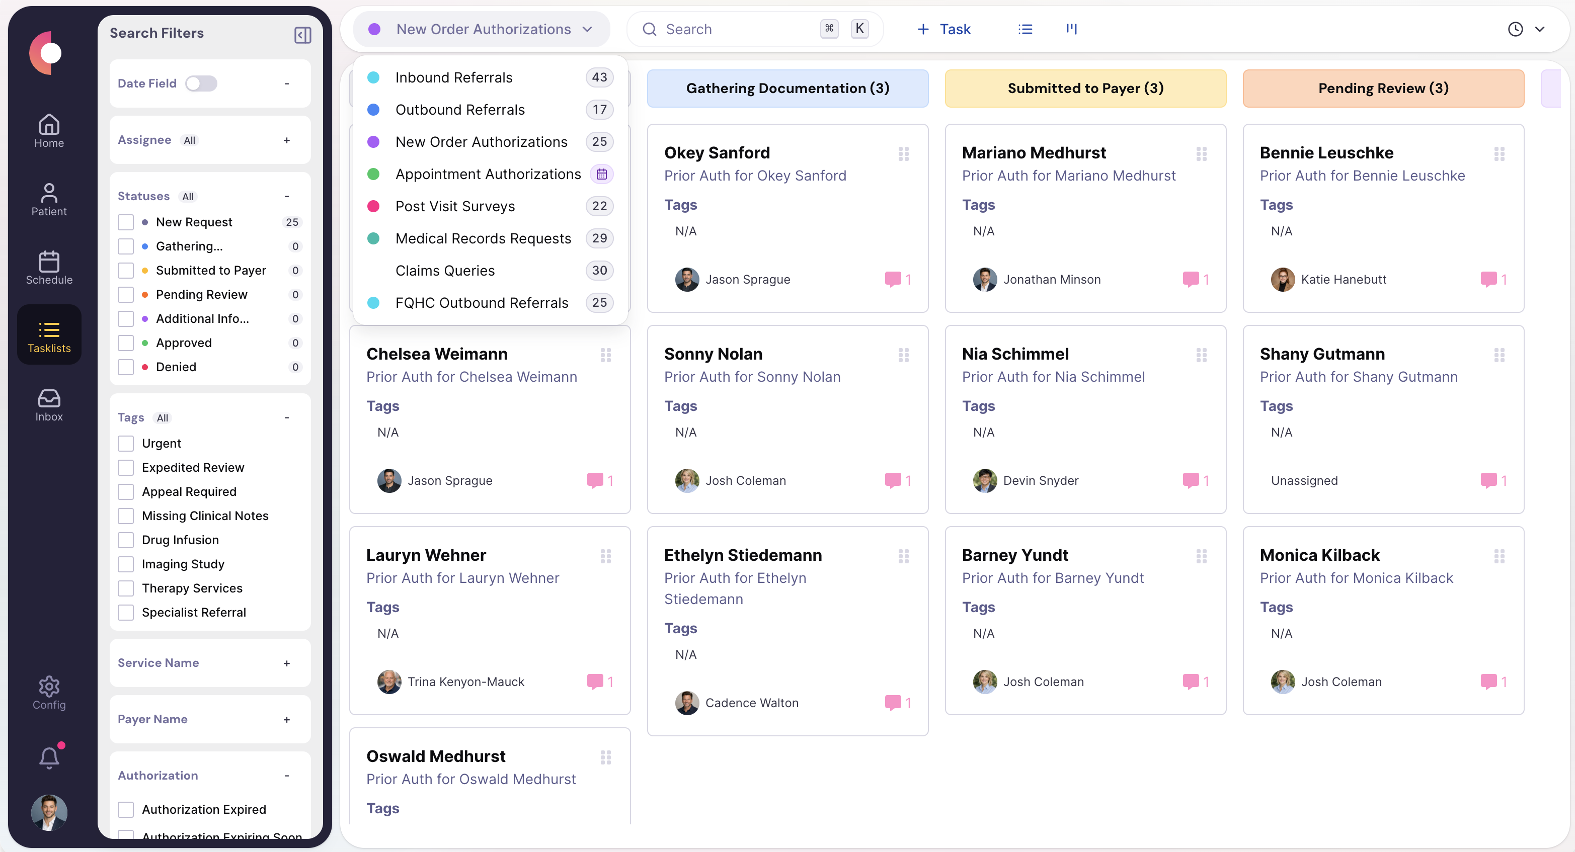Check the New Request status checkbox

pyautogui.click(x=126, y=221)
